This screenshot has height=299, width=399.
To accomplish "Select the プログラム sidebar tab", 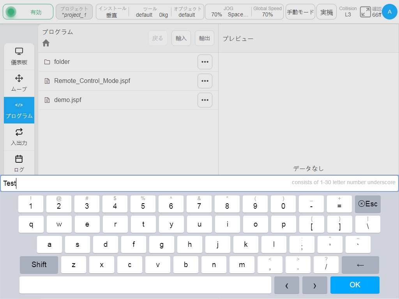I will [x=19, y=110].
